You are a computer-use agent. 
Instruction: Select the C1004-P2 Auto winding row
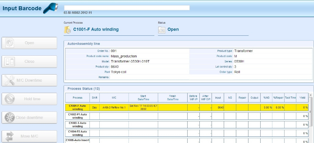click(x=187, y=133)
